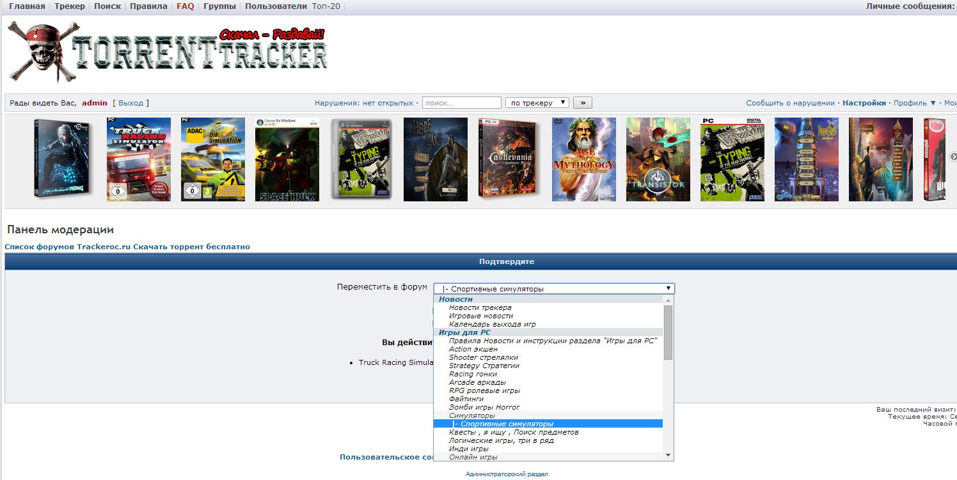Viewport: 957px width, 480px height.
Task: Click dropdown list scrollbar down arrow
Action: [x=668, y=455]
